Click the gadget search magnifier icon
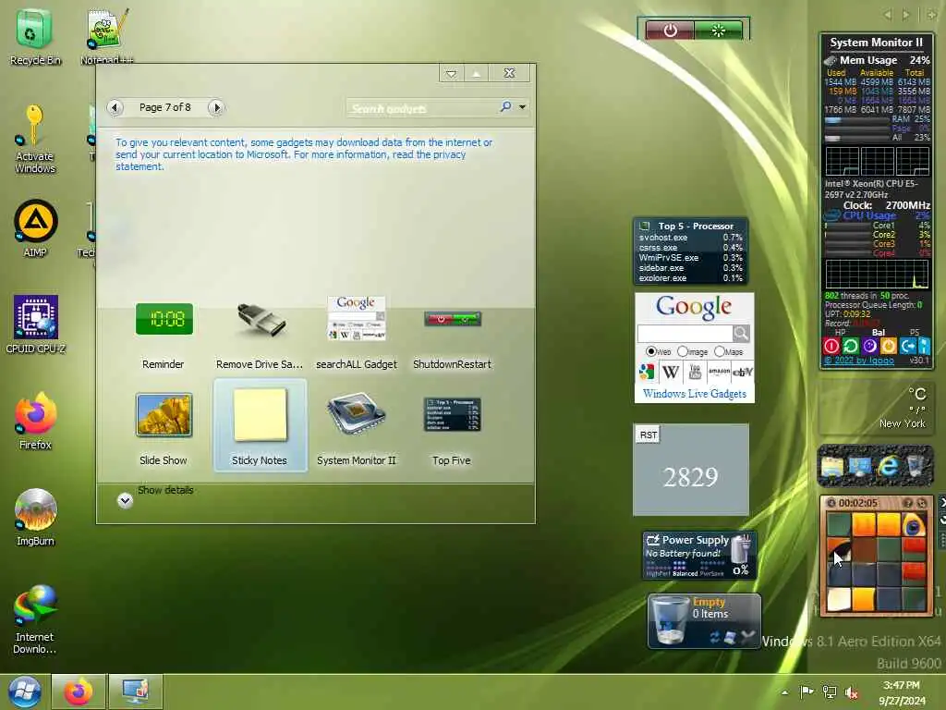 point(505,107)
